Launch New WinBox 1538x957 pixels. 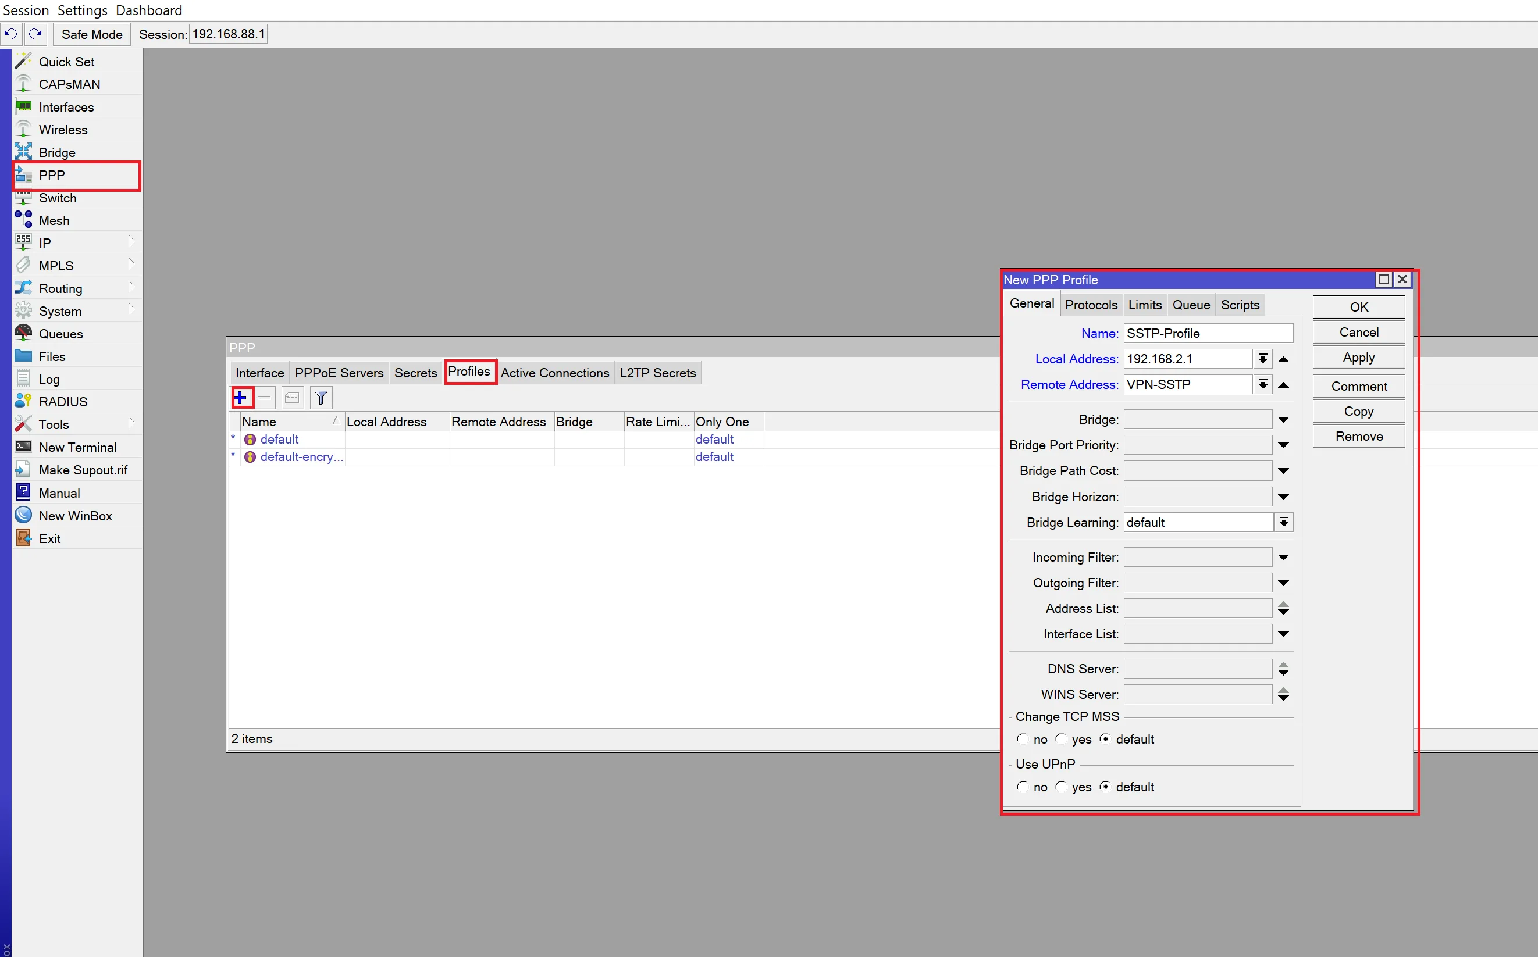(x=77, y=516)
